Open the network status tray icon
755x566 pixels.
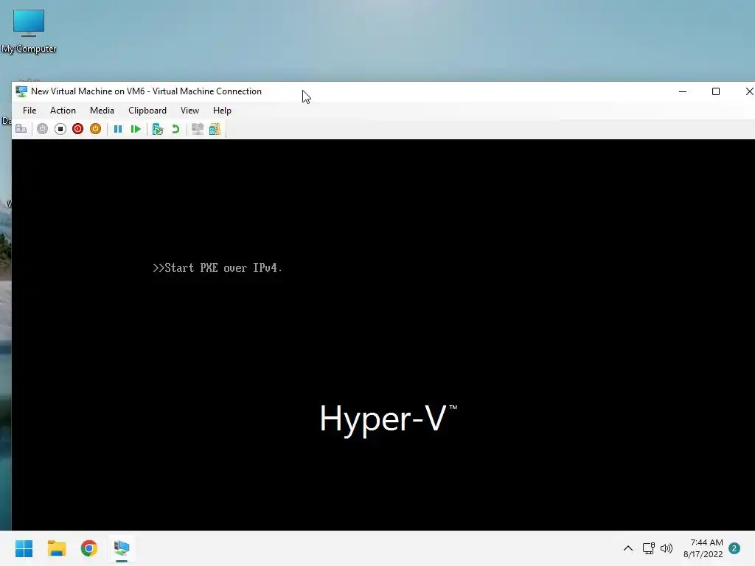(649, 548)
